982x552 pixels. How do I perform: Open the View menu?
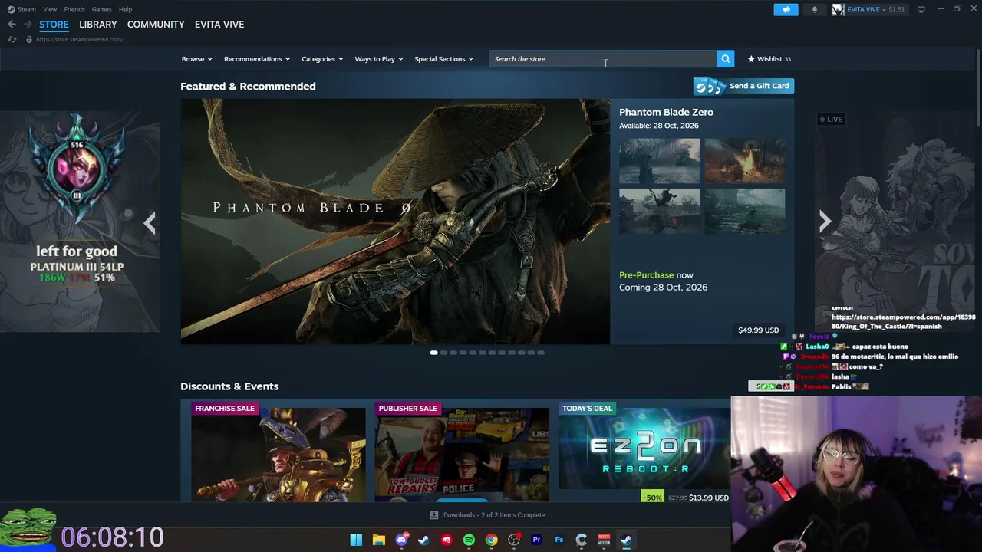pos(50,9)
